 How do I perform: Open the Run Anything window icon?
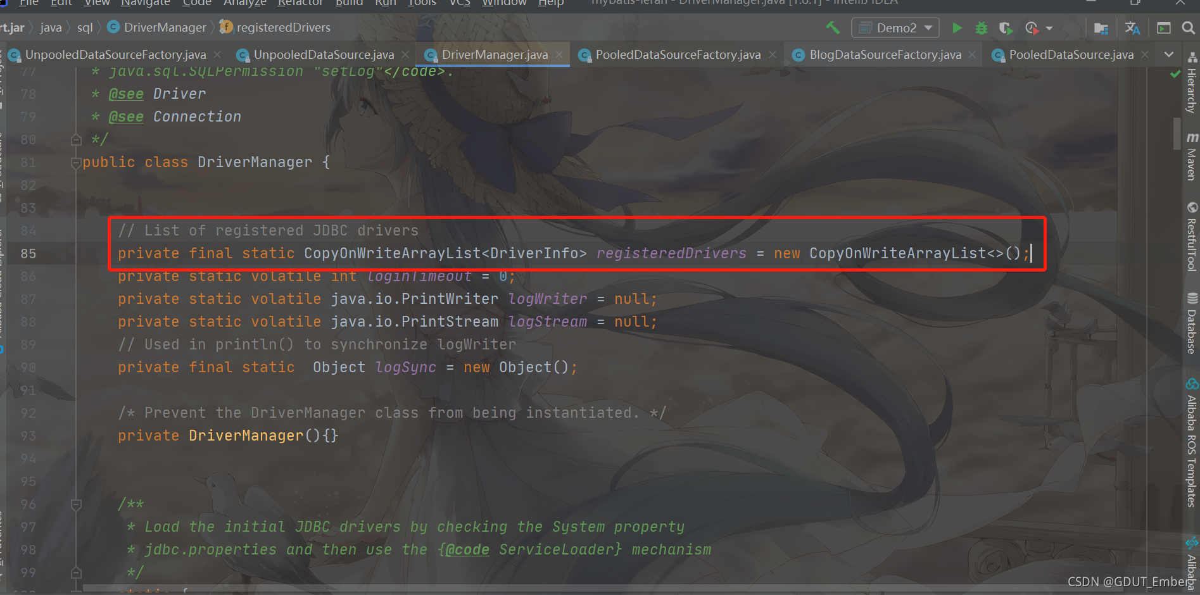coord(1164,28)
